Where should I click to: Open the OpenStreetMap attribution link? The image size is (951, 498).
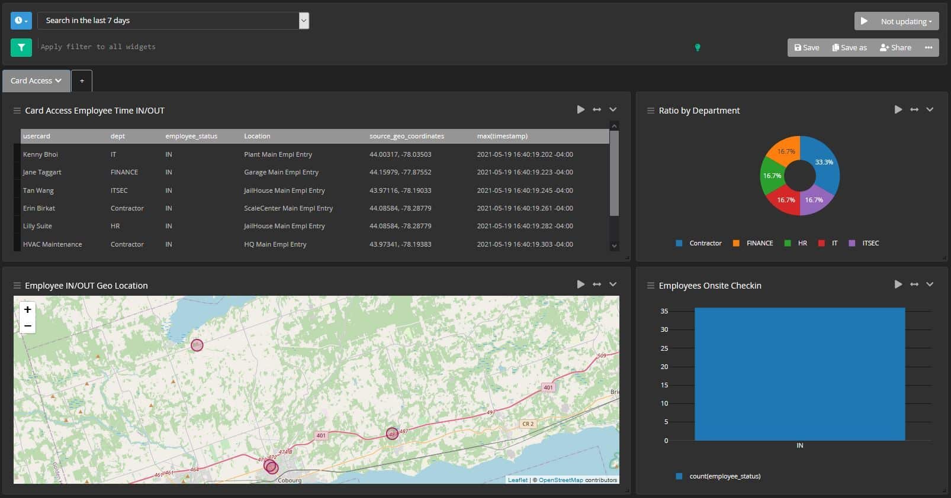click(x=560, y=480)
